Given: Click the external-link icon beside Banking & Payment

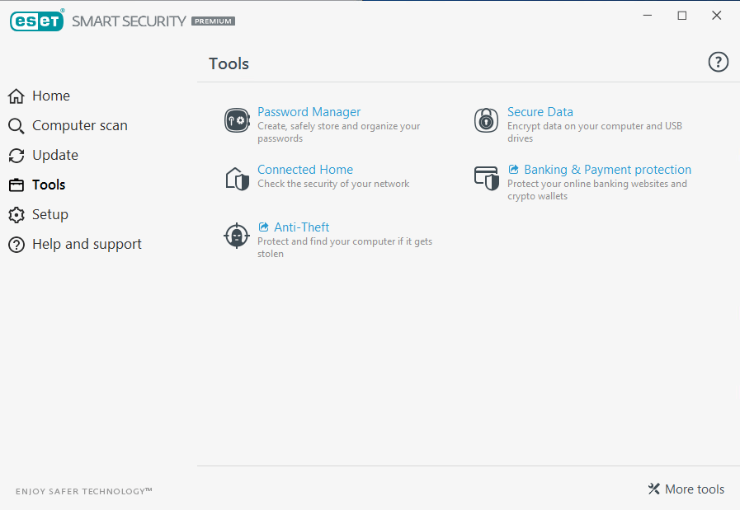Looking at the screenshot, I should (x=513, y=169).
